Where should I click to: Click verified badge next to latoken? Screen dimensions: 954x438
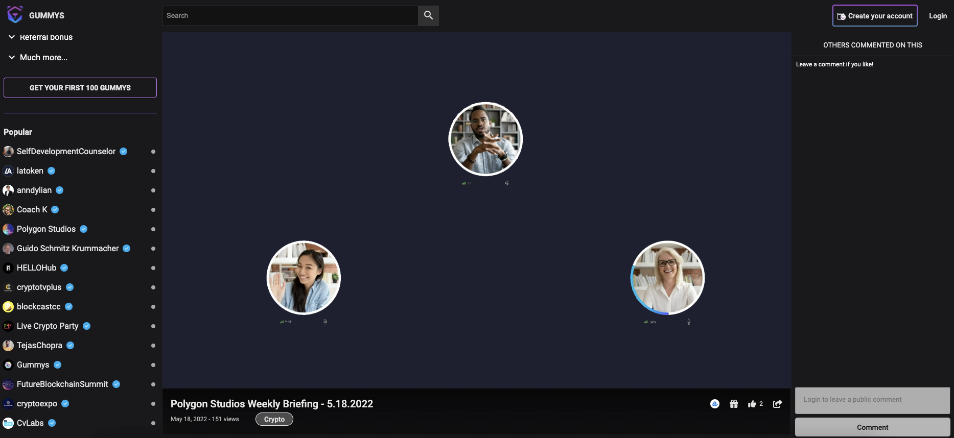point(51,171)
